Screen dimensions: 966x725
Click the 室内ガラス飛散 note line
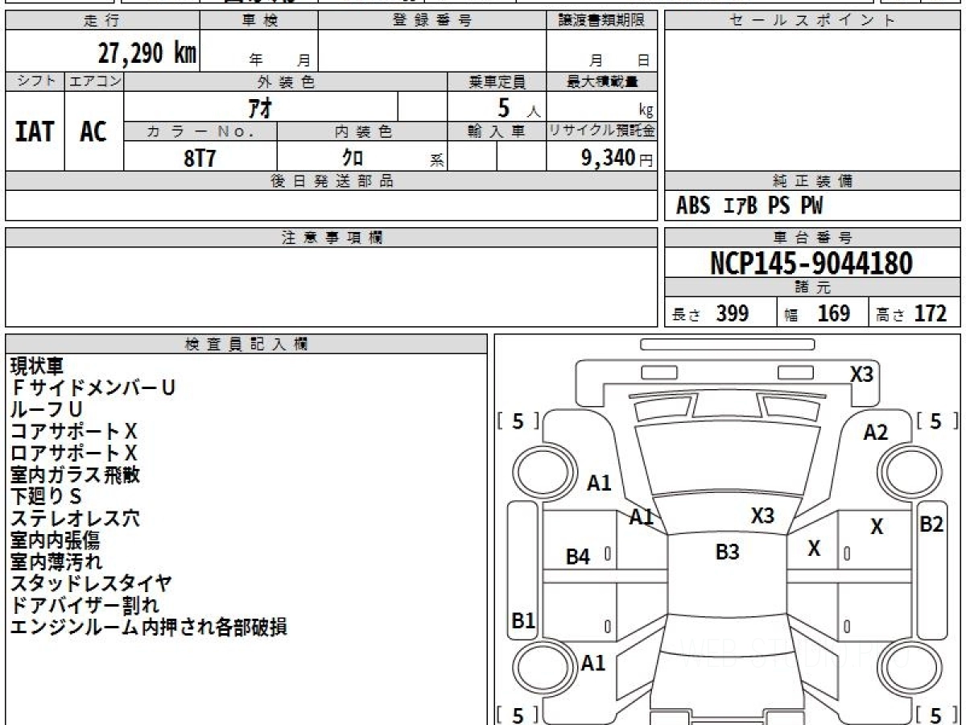(75, 475)
